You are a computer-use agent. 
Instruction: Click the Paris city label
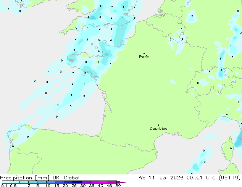point(144,57)
